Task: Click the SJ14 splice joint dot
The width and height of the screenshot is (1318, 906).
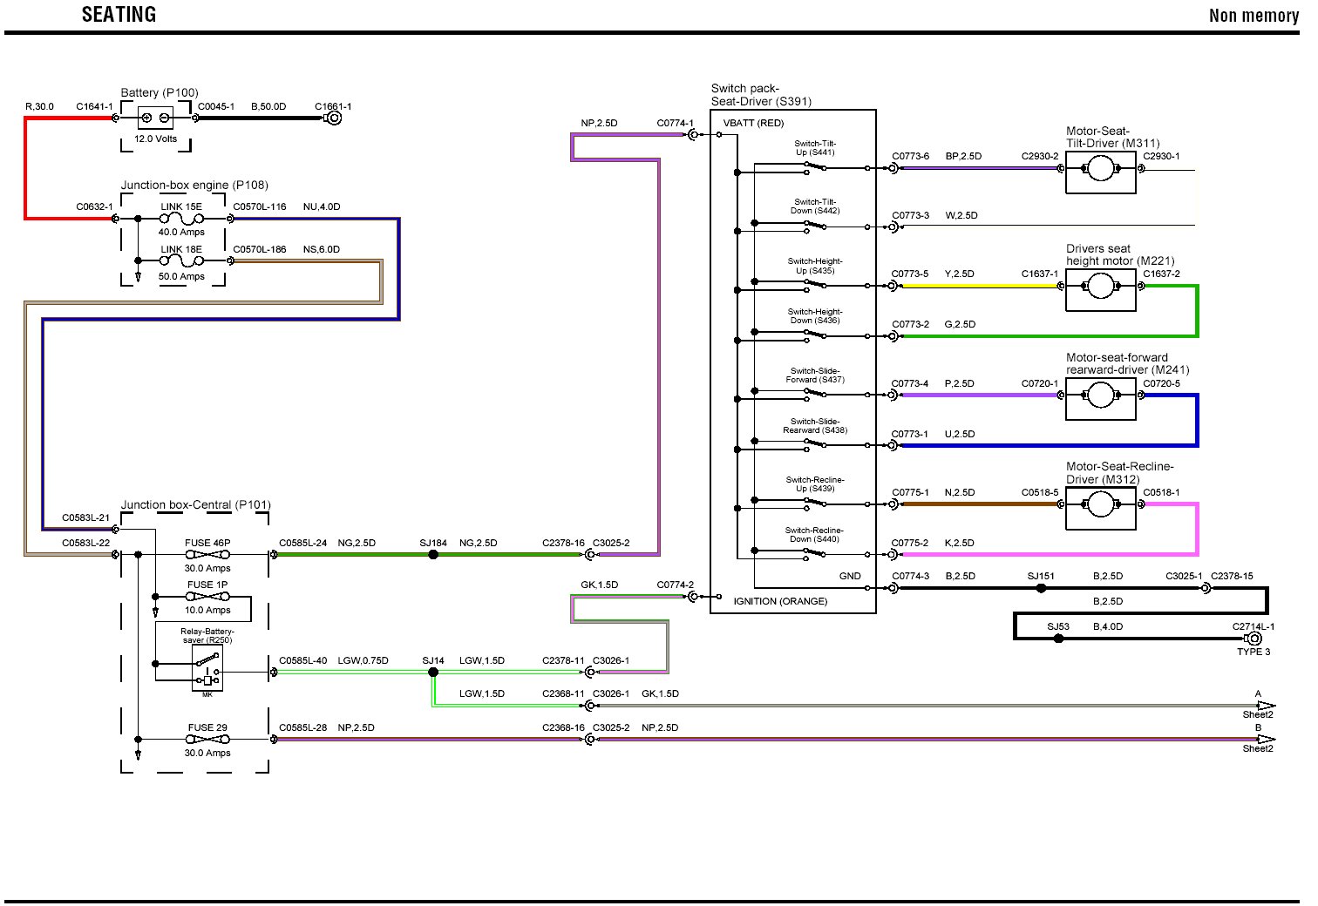Action: click(433, 673)
